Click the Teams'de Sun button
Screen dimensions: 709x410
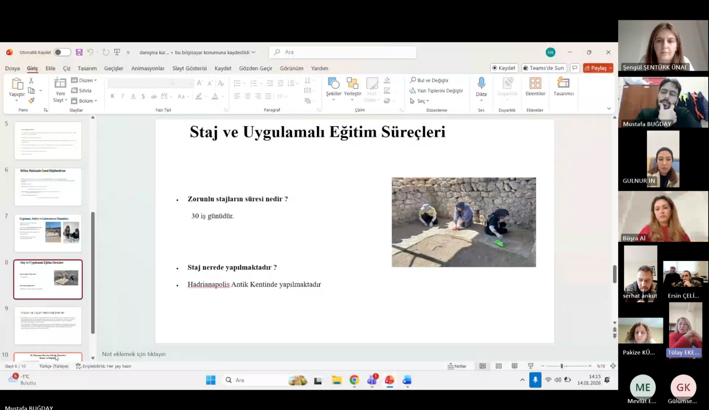pyautogui.click(x=543, y=68)
